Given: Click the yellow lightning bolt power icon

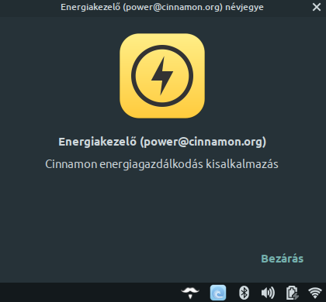Looking at the screenshot, I should 162,76.
